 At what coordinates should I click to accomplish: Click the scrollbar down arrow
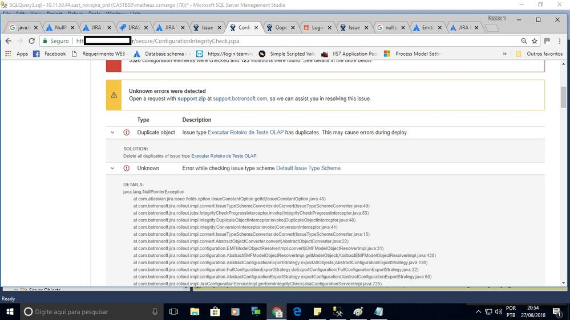(x=564, y=282)
